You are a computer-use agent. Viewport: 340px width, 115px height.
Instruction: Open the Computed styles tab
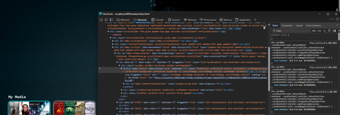tap(287, 25)
